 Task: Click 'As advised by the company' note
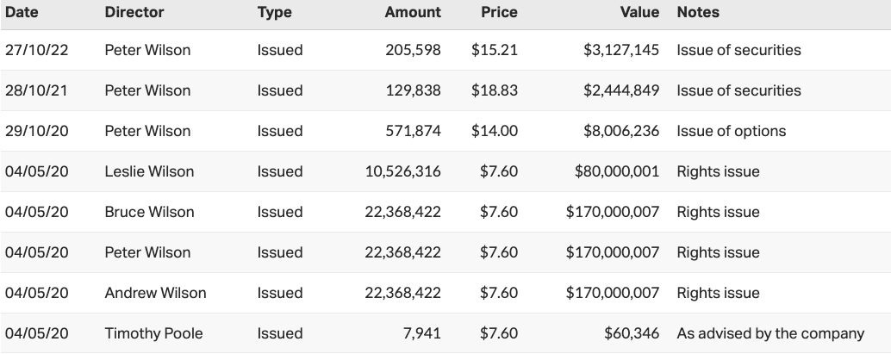tap(770, 333)
